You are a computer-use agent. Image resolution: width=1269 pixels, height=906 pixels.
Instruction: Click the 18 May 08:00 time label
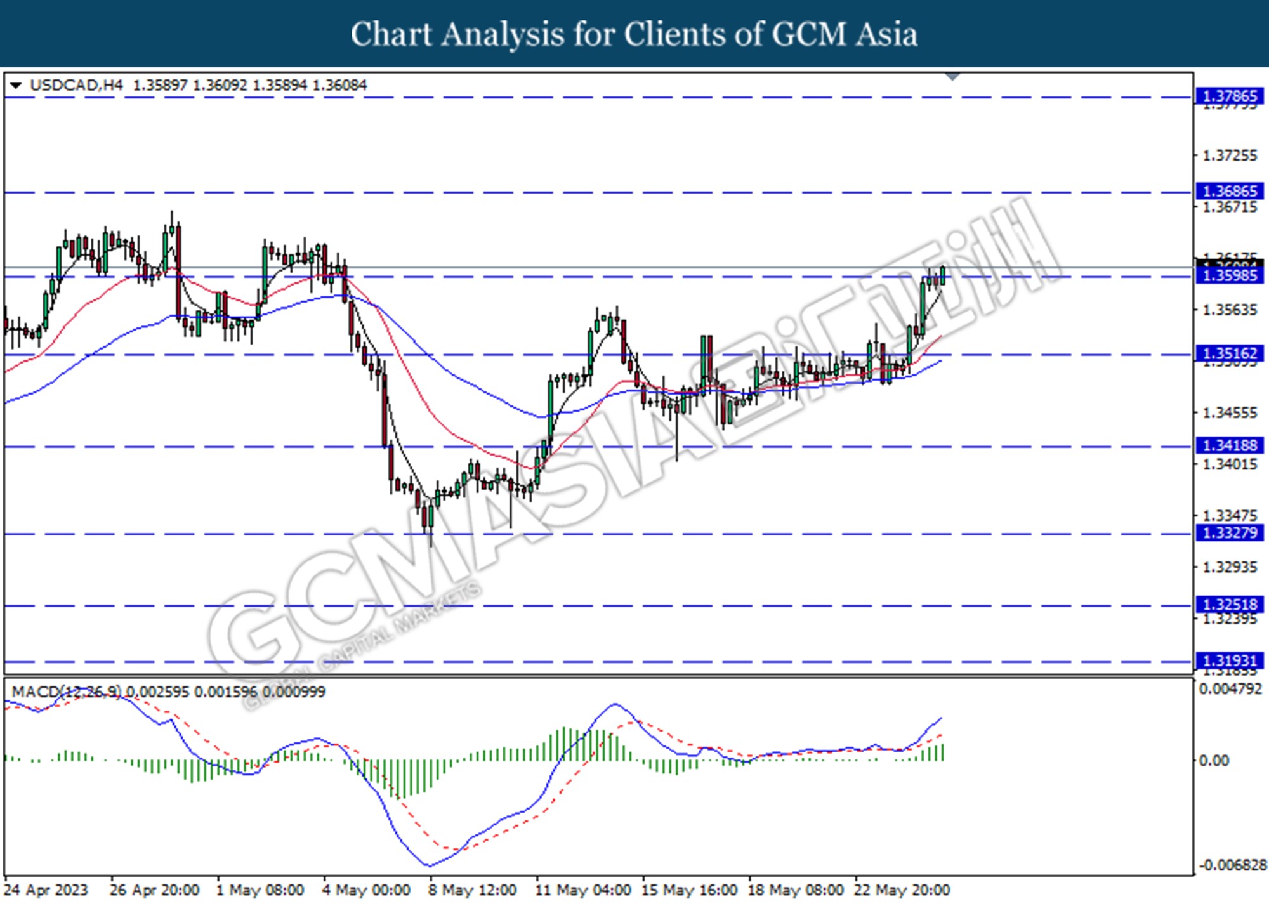(796, 890)
